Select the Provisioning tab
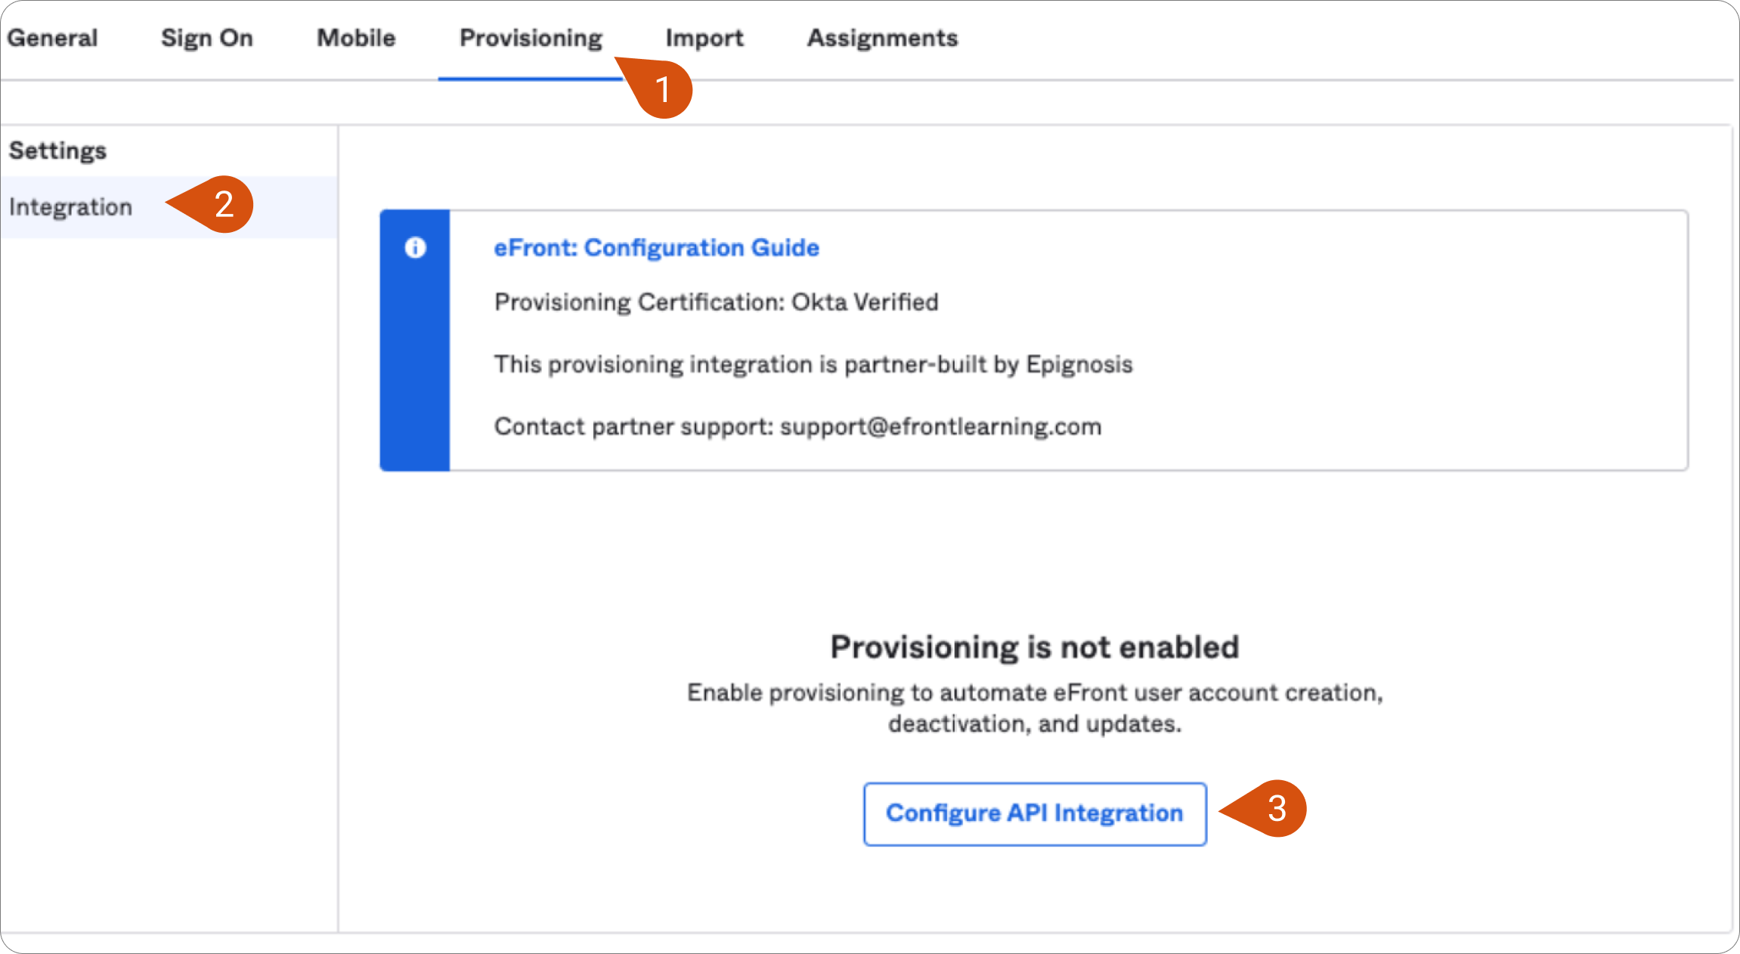This screenshot has width=1740, height=954. (x=531, y=38)
